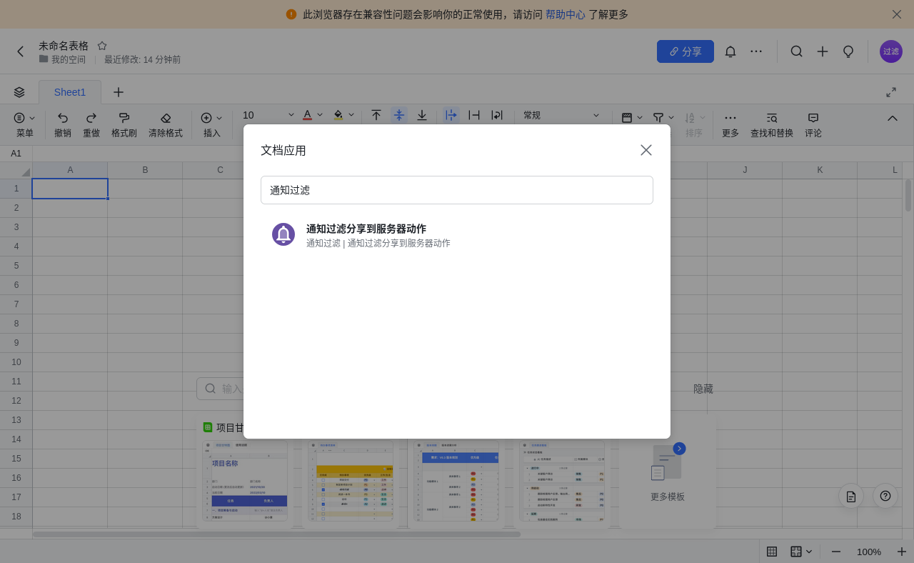The height and width of the screenshot is (563, 914).
Task: Click the purple bell app icon
Action: coord(283,234)
